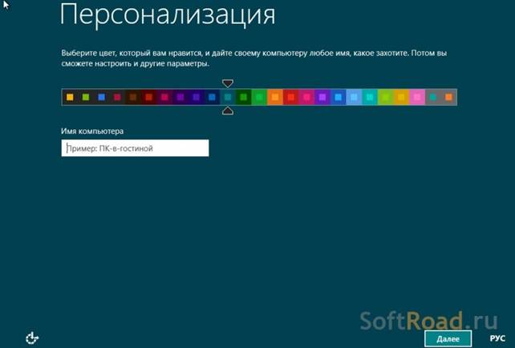Select the crimson swatch on dark gray
Viewport: 515px width, 348px height.
point(117,97)
